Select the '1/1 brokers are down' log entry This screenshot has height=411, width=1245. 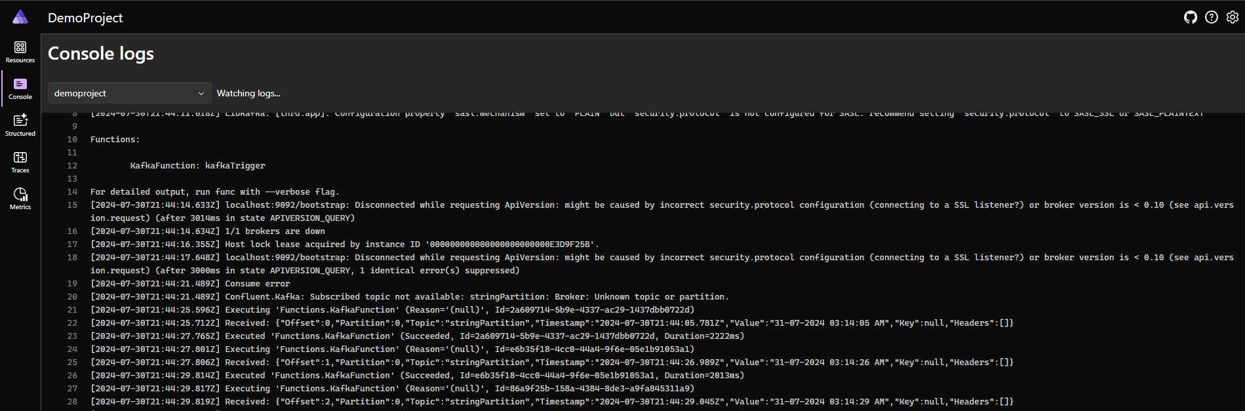(x=274, y=231)
